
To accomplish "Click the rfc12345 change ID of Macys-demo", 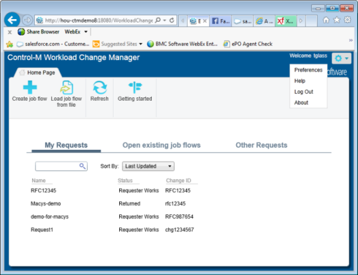I will 176,204.
